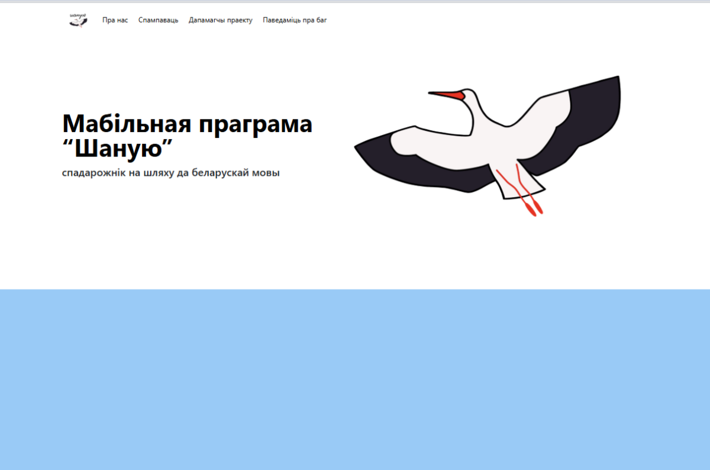710x470 pixels.
Task: Click the Мабільная праграма heading line
Action: 187,124
